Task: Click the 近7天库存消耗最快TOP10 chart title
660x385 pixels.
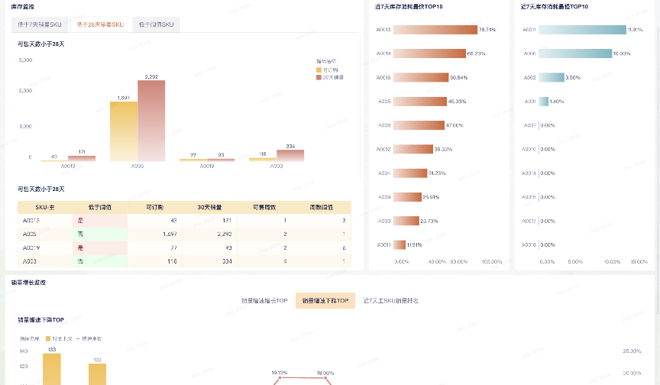Action: coord(409,7)
